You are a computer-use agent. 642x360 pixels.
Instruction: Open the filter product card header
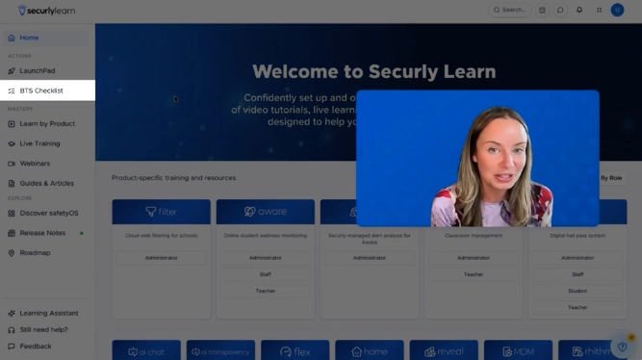[x=162, y=212]
